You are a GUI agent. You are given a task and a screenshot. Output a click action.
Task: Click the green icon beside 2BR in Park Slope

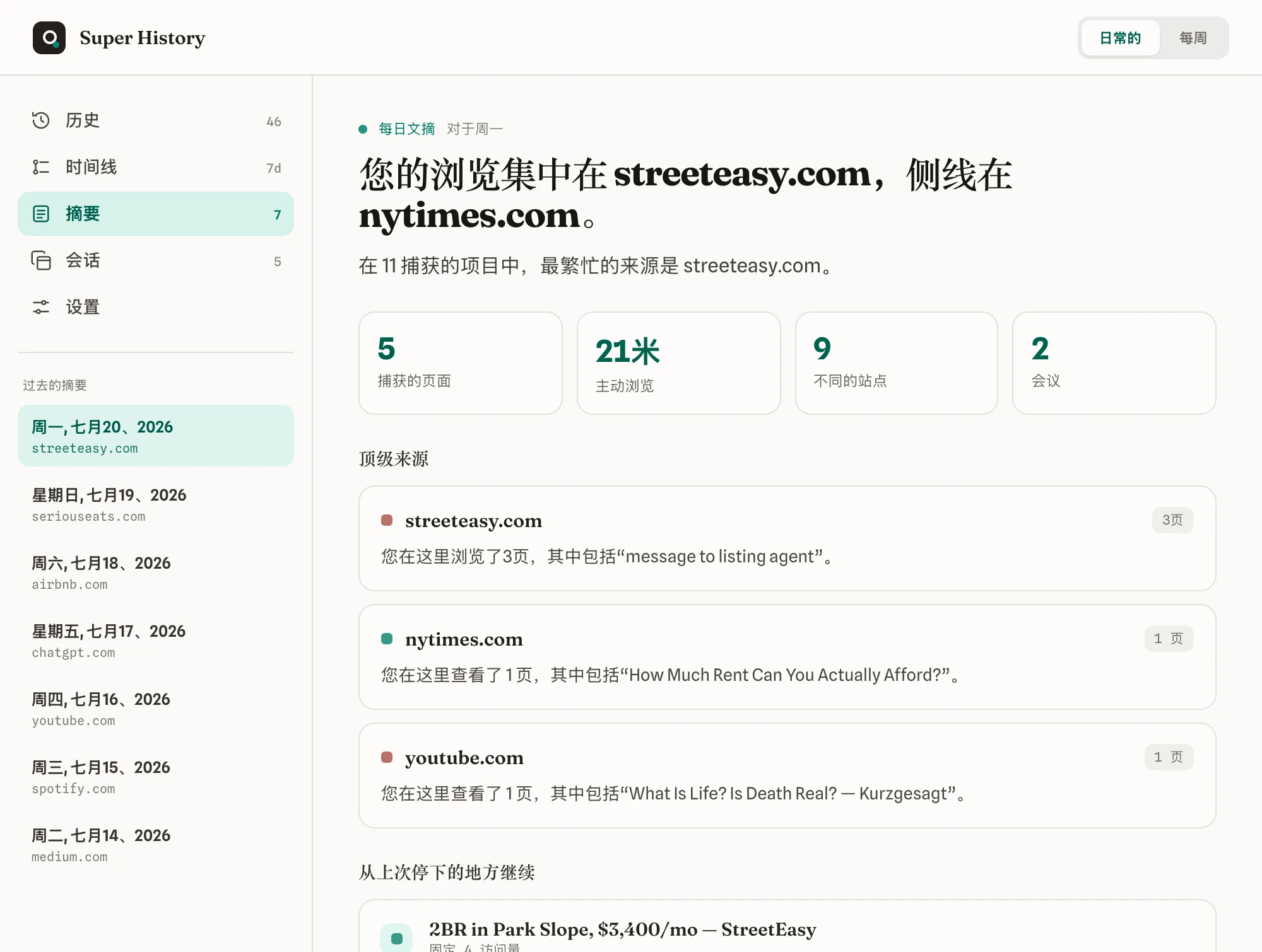point(397,937)
